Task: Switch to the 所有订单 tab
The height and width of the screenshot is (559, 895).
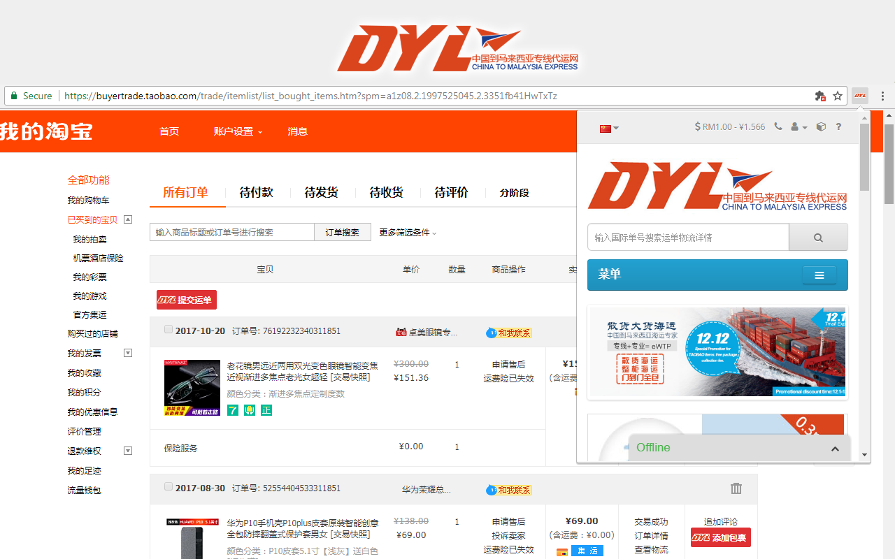Action: tap(186, 193)
